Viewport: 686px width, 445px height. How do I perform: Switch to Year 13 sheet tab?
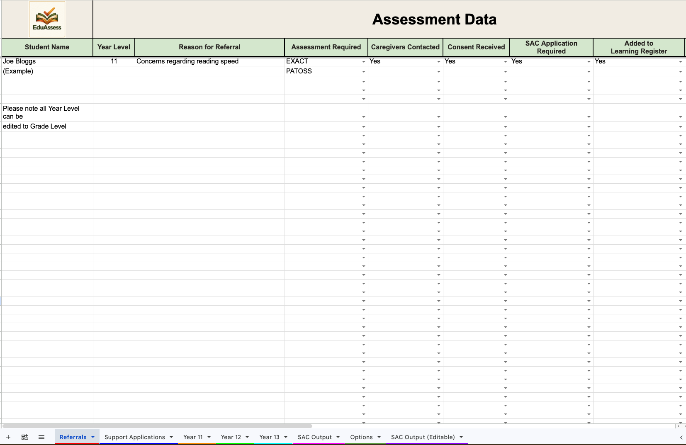269,437
